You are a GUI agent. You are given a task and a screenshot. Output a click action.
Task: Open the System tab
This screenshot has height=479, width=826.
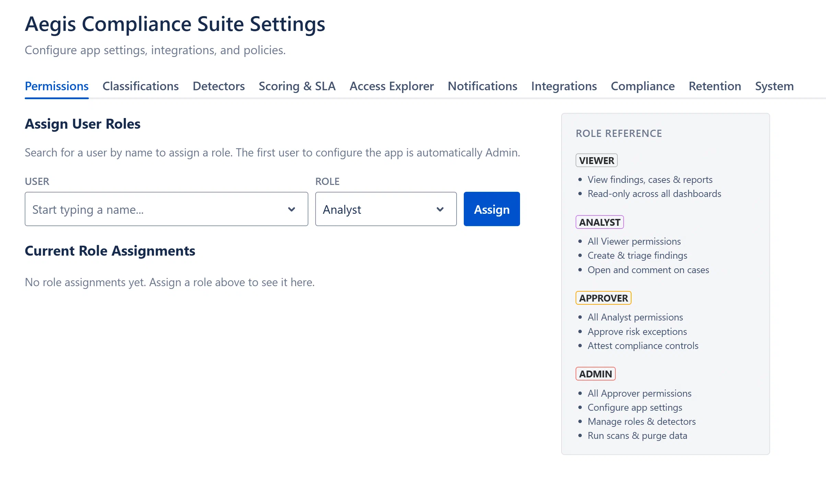click(x=774, y=86)
